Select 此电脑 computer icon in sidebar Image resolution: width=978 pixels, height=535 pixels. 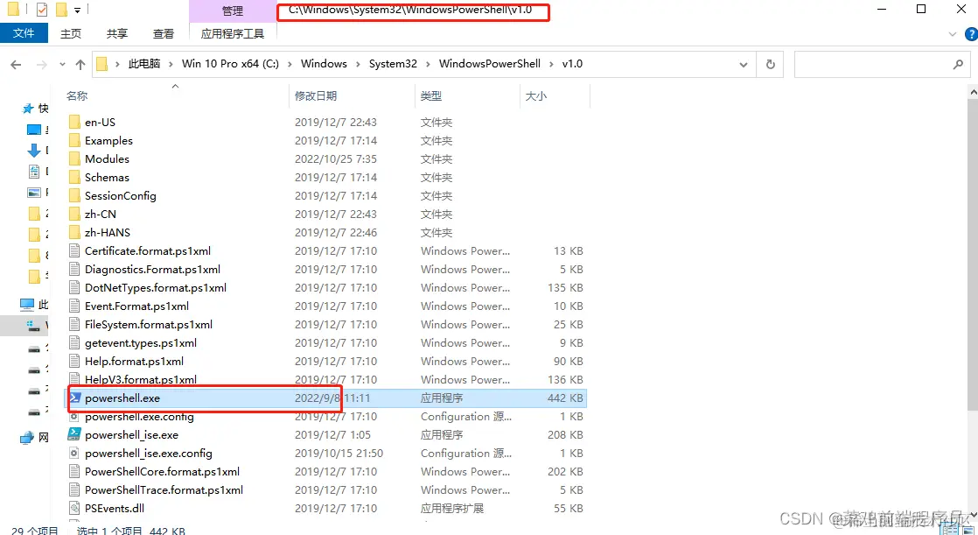27,305
